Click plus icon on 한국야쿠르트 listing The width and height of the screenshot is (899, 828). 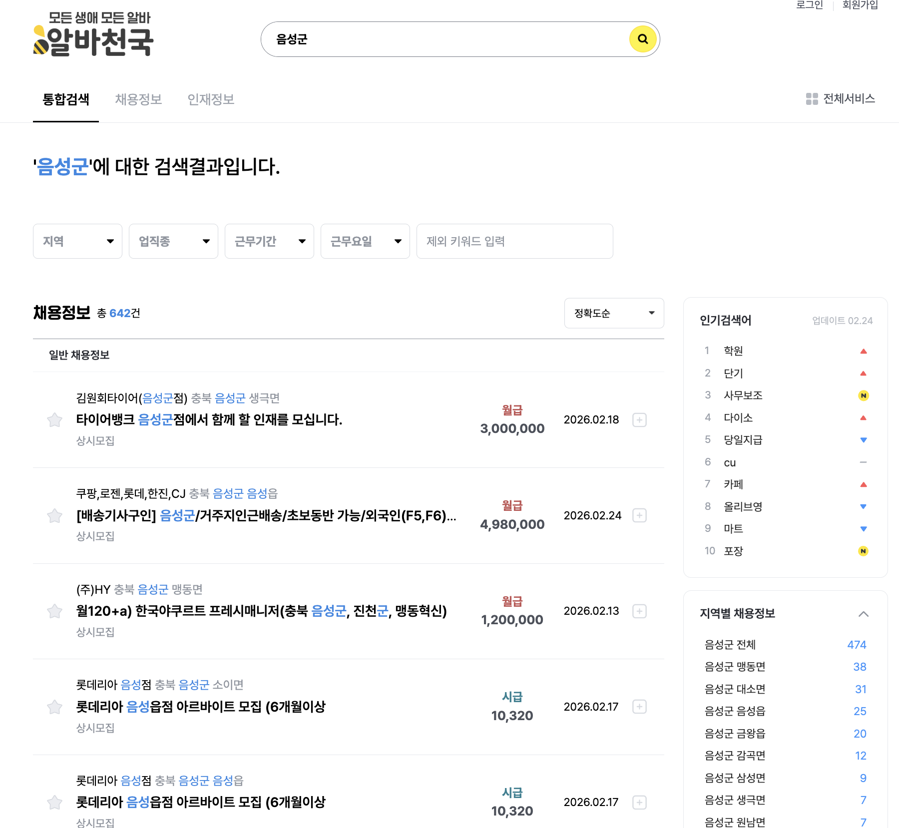point(639,611)
